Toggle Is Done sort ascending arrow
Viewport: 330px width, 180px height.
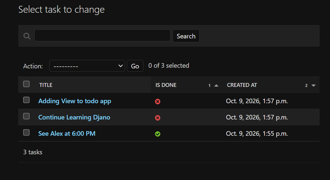(x=216, y=86)
